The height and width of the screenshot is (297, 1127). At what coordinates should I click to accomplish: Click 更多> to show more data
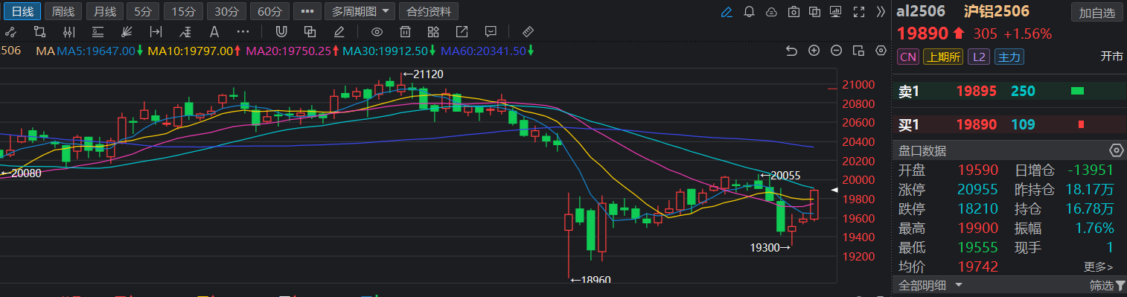1099,266
